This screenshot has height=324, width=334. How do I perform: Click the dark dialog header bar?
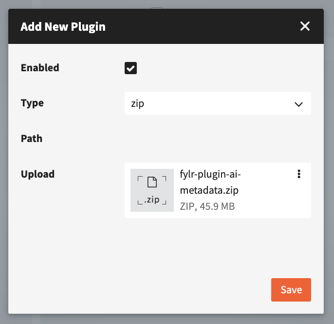(x=195, y=26)
